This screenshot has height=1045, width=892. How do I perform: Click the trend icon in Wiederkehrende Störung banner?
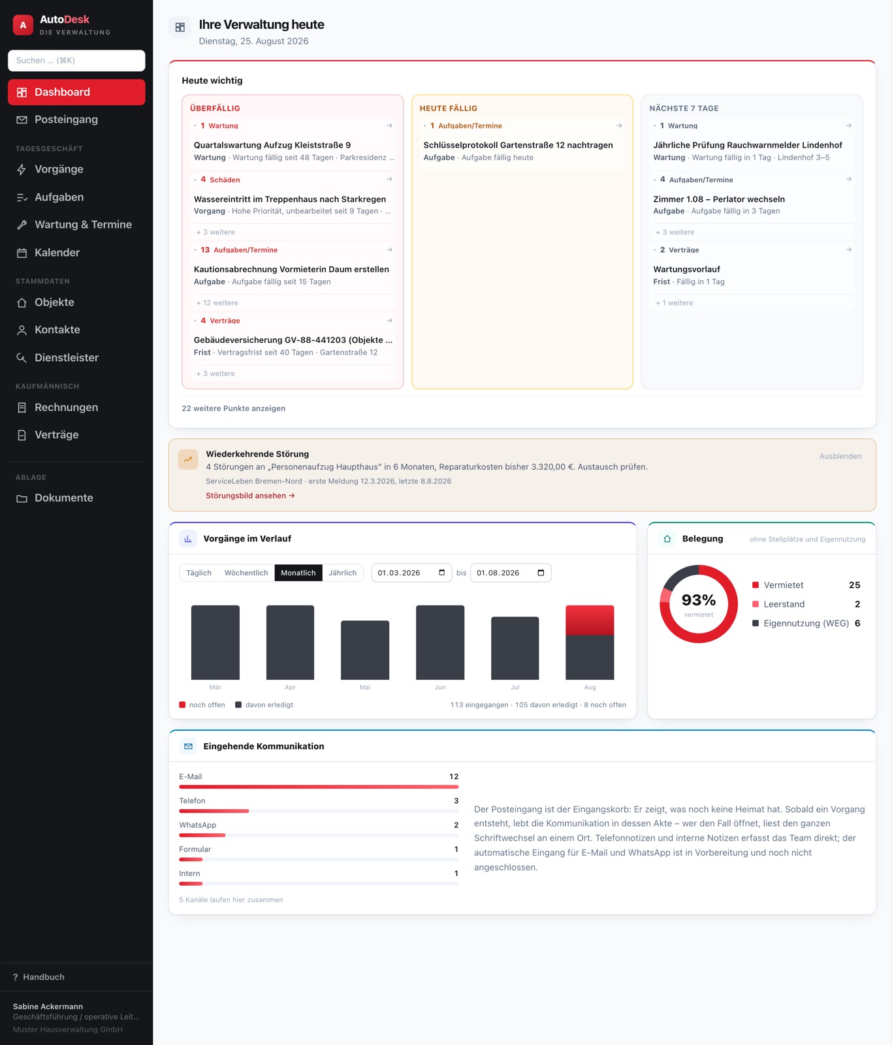pos(188,459)
